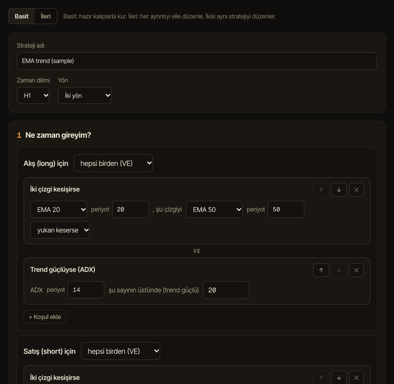Remove the long 'İki çizgi kesişirse' condition
The height and width of the screenshot is (384, 394).
[356, 190]
